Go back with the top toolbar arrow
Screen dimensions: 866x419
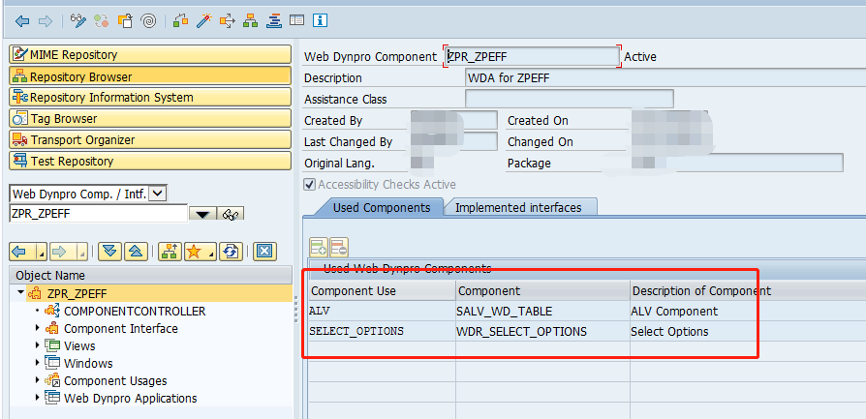(x=22, y=21)
